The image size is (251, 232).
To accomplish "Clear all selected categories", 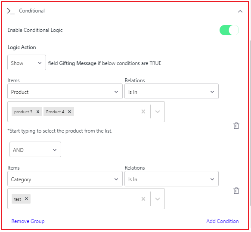I will coord(143,199).
